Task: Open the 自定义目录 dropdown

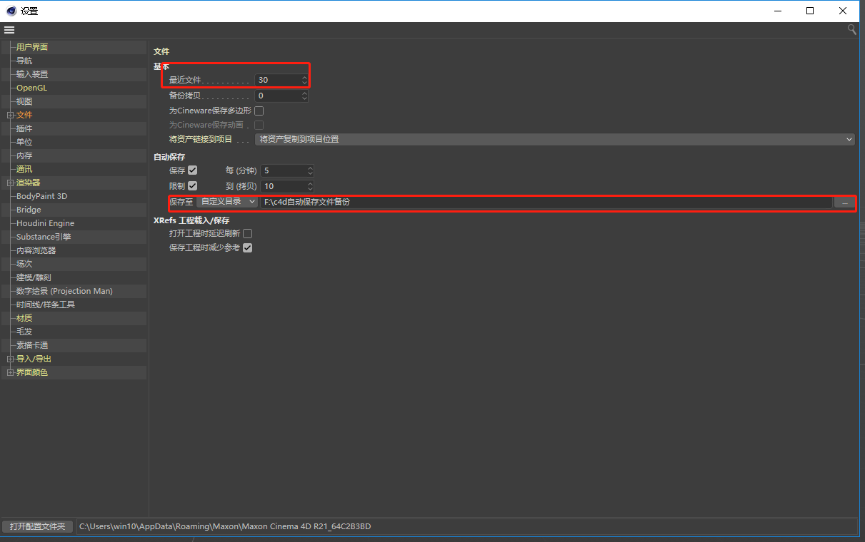Action: coord(227,202)
